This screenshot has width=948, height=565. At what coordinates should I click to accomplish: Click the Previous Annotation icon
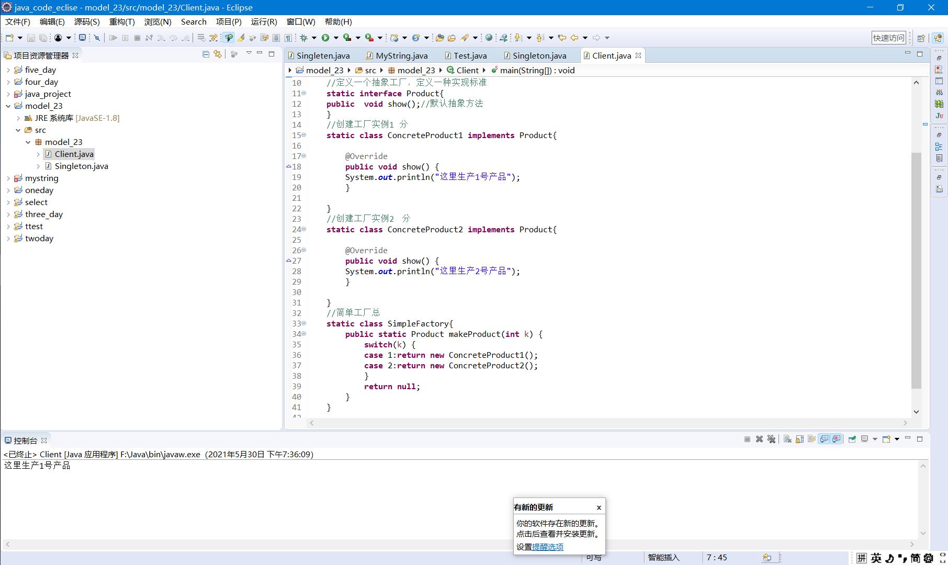click(x=540, y=38)
